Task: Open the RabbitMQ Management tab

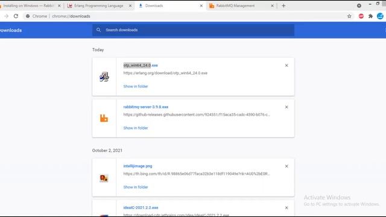Action: (235, 5)
